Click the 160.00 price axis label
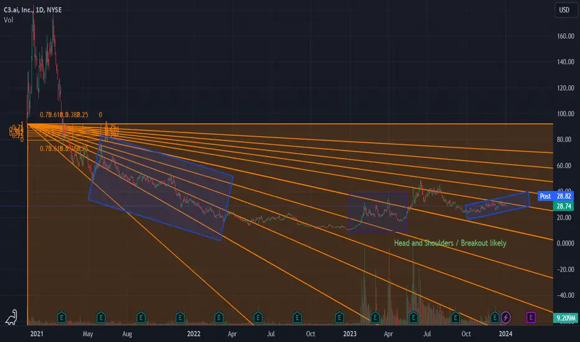The image size is (580, 342). (x=566, y=36)
